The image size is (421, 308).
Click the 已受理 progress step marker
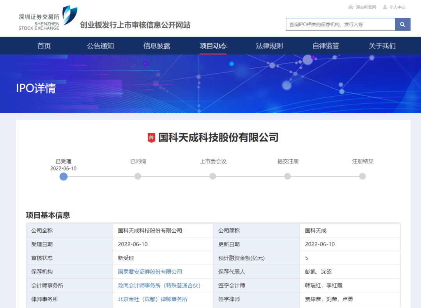point(64,177)
